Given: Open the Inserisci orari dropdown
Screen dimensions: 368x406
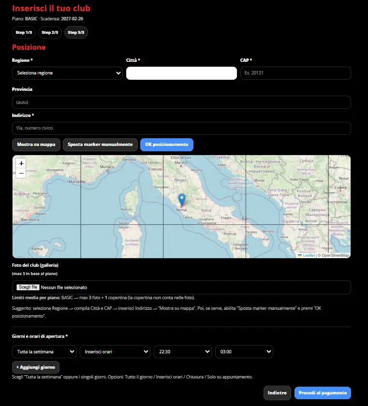Looking at the screenshot, I should [115, 351].
